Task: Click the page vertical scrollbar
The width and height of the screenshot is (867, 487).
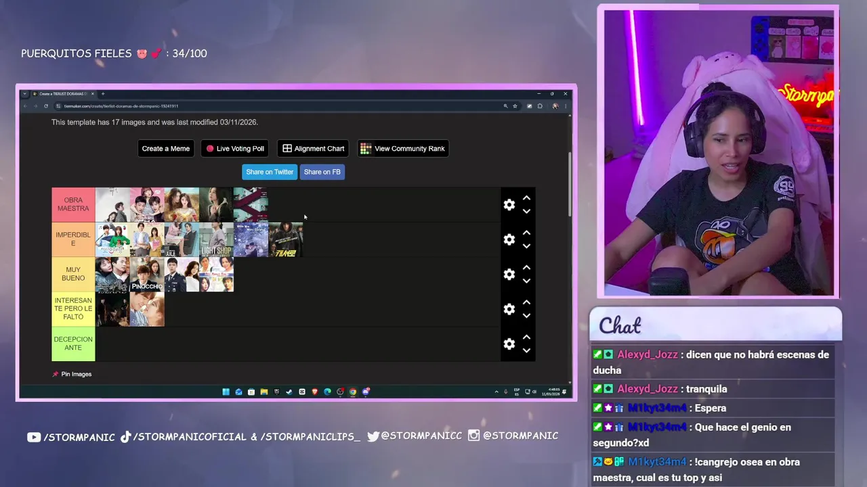Action: [x=570, y=184]
